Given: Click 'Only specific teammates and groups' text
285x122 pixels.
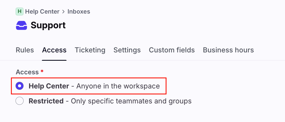Looking at the screenshot, I should [x=131, y=101].
